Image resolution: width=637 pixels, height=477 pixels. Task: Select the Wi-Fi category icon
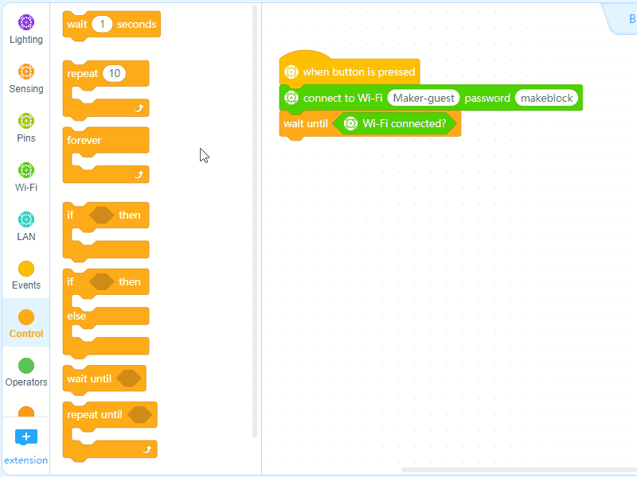click(x=26, y=170)
